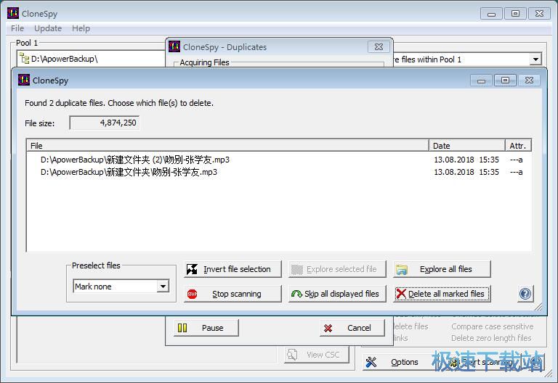Click the Attr. column header
This screenshot has width=558, height=383.
click(x=518, y=146)
